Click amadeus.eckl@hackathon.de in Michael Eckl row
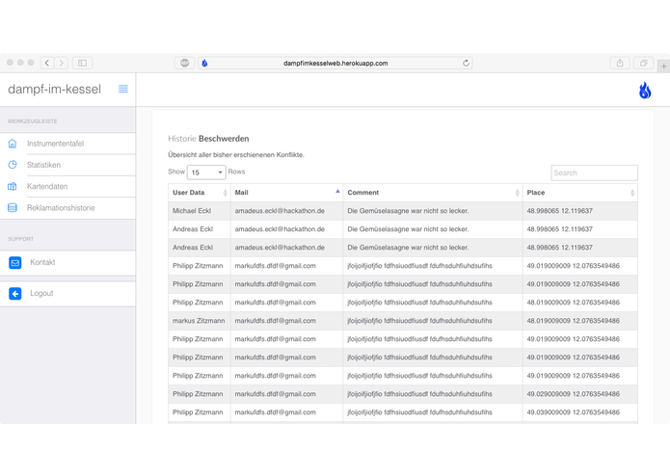The height and width of the screenshot is (476, 670). pos(280,211)
